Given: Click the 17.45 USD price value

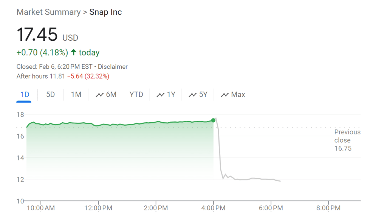Looking at the screenshot, I should click(37, 35).
